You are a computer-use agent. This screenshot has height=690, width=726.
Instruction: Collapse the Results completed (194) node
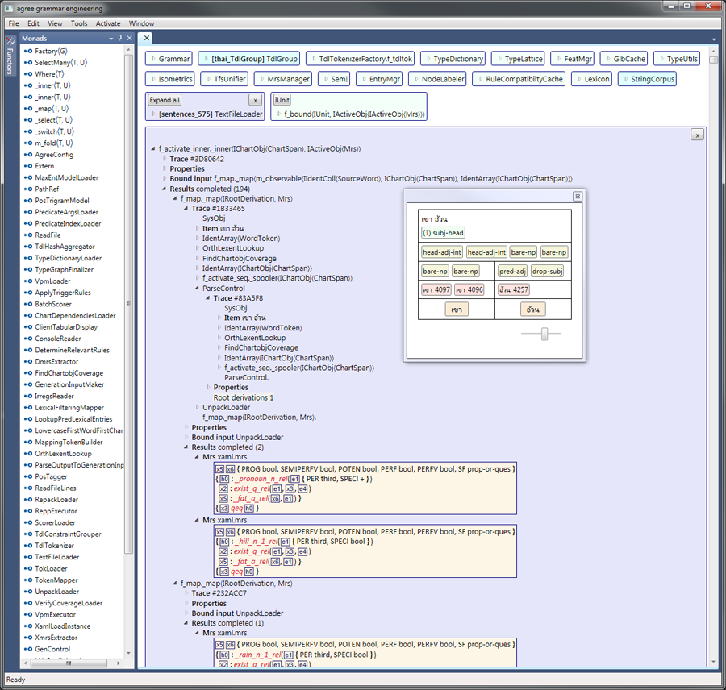pyautogui.click(x=165, y=189)
